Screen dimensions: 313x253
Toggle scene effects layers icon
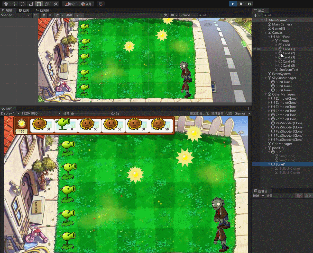[57, 15]
